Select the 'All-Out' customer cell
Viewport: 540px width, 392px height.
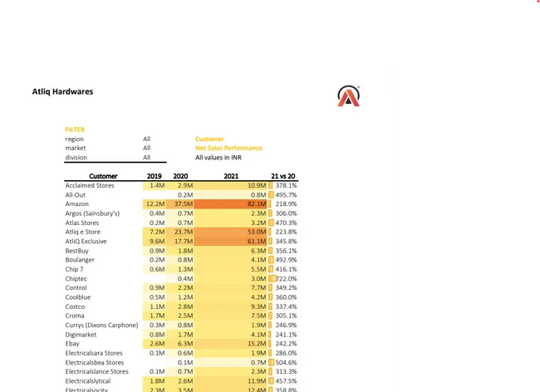point(75,195)
